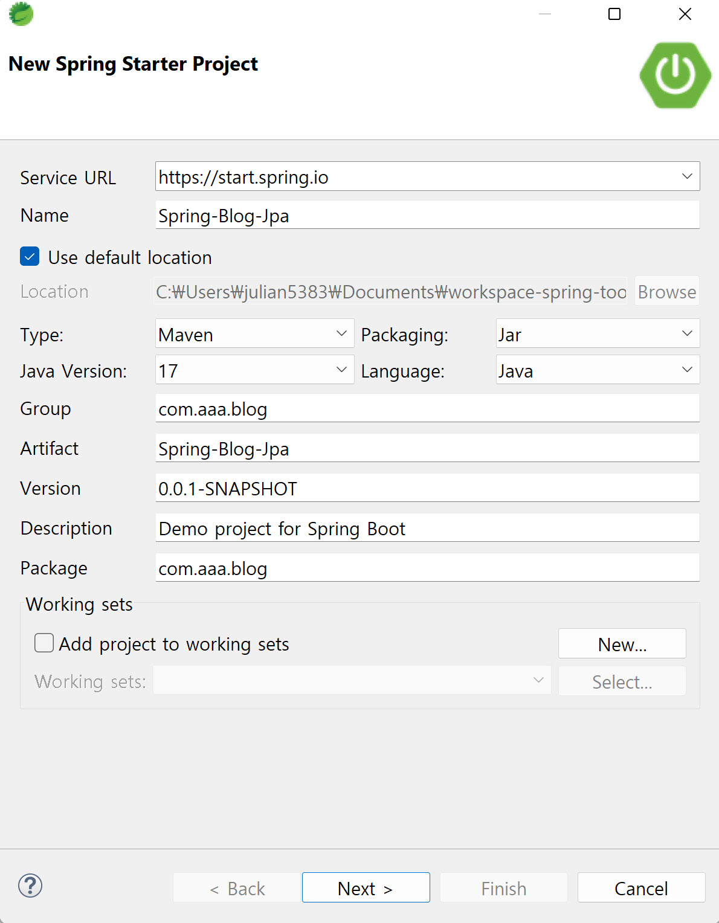Click the help question mark icon
The width and height of the screenshot is (719, 923).
point(30,886)
